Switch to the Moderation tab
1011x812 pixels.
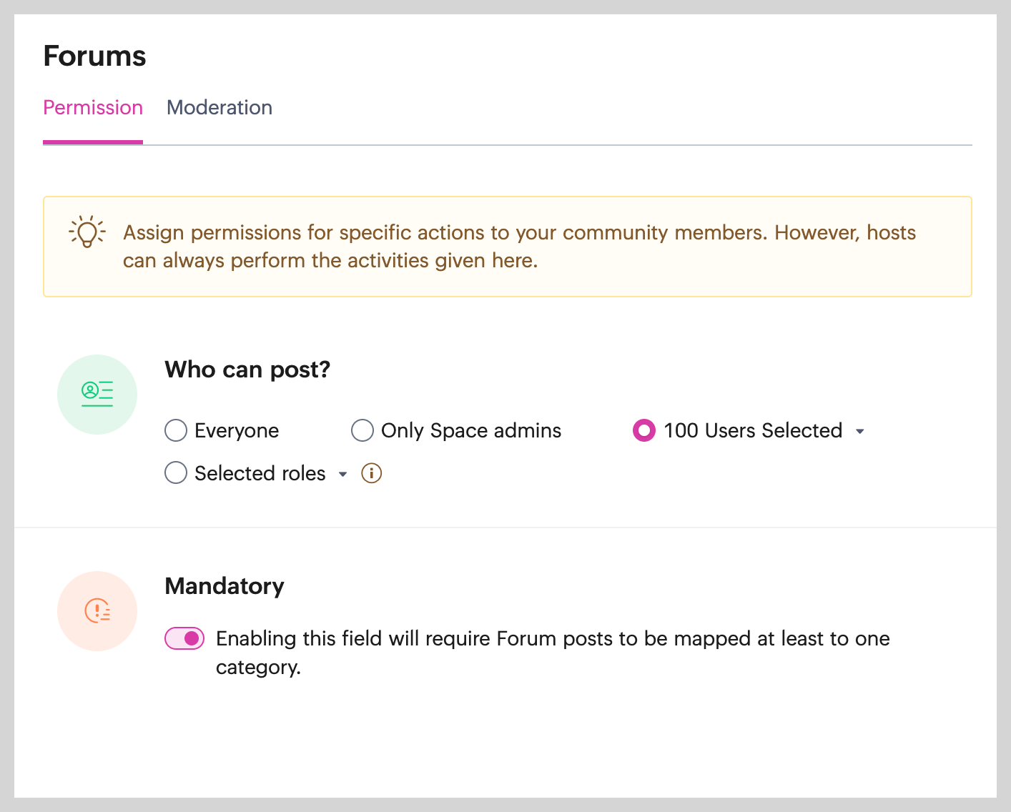point(220,107)
